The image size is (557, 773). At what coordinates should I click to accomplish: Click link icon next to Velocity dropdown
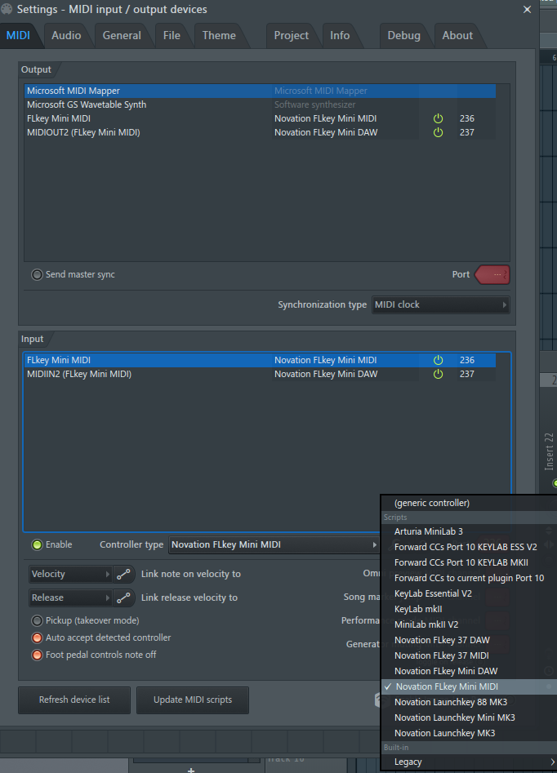click(123, 574)
